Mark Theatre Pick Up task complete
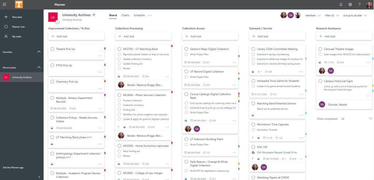This screenshot has width=374, height=180. (52, 49)
